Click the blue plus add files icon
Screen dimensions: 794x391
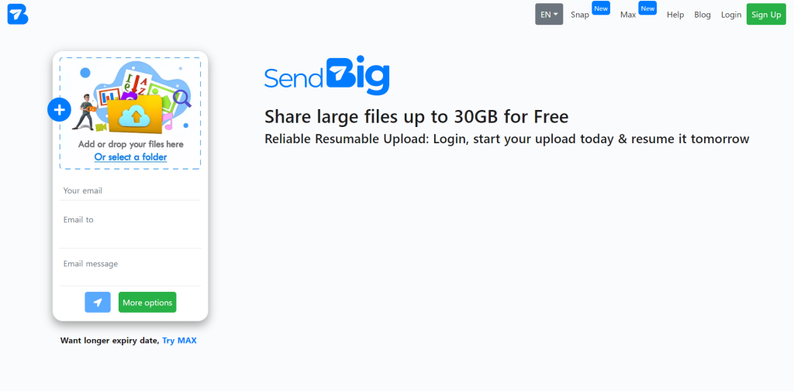(59, 110)
